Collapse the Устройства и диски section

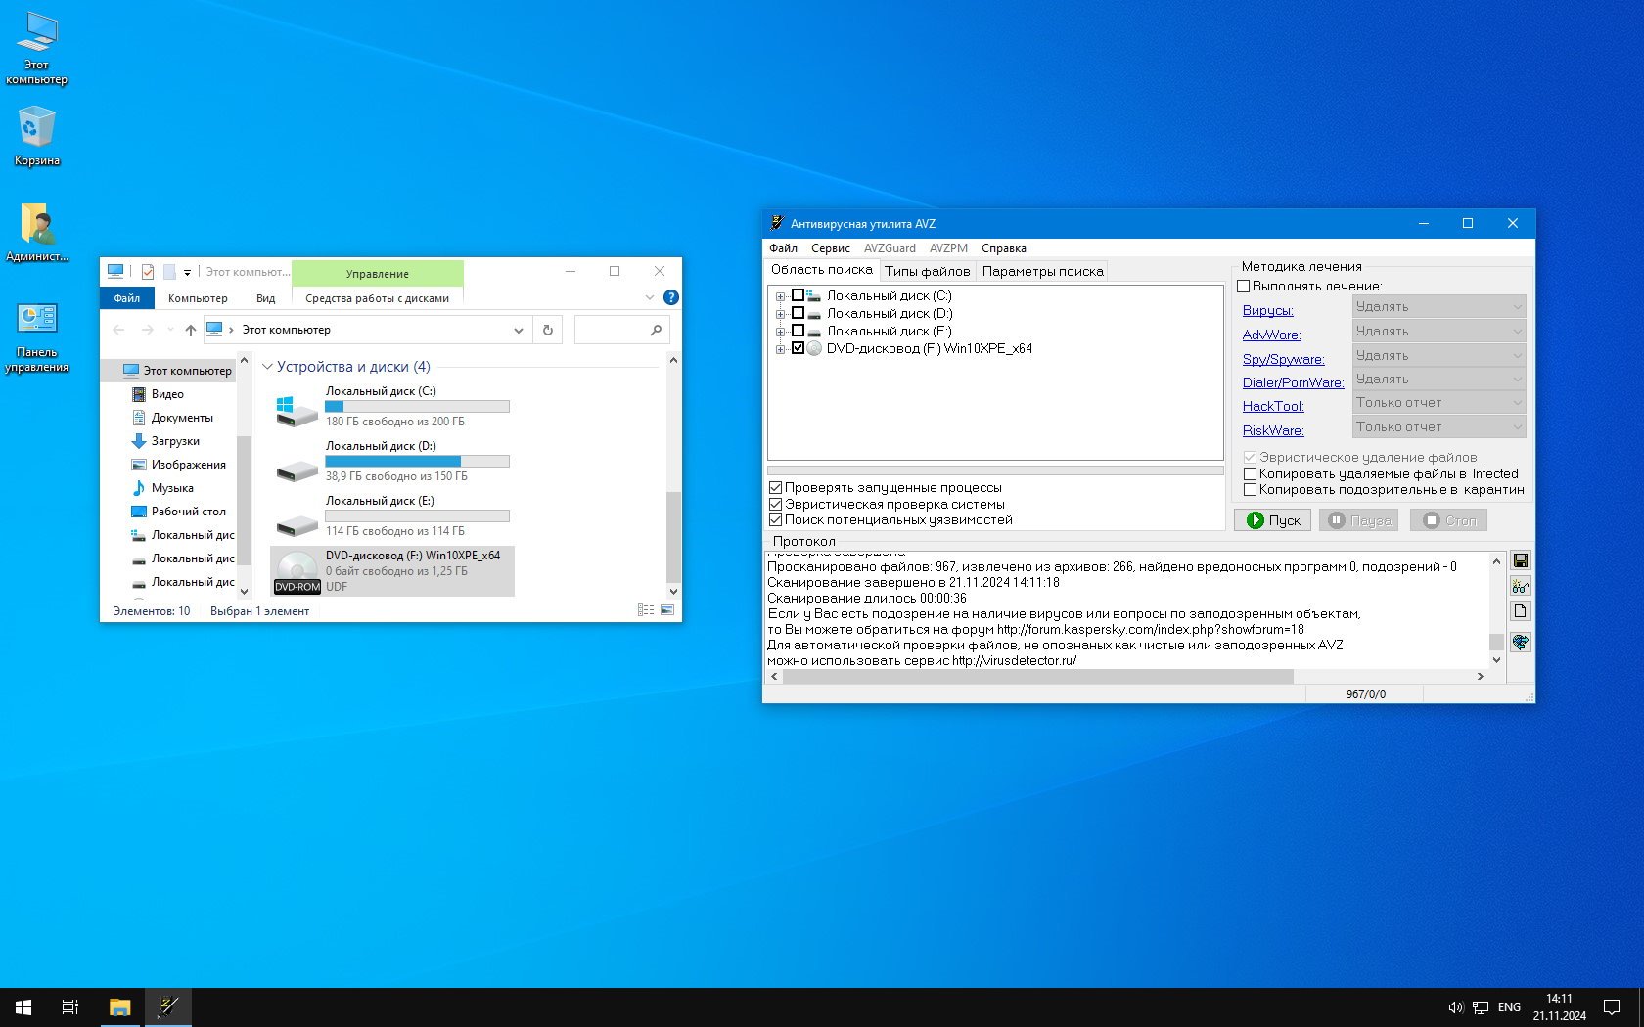point(267,367)
